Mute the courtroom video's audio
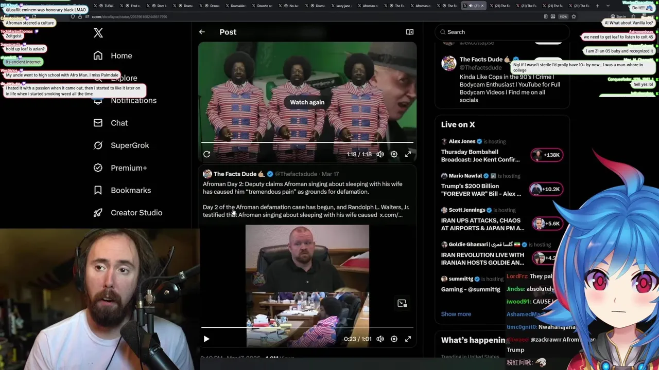This screenshot has height=370, width=659. coord(380,339)
